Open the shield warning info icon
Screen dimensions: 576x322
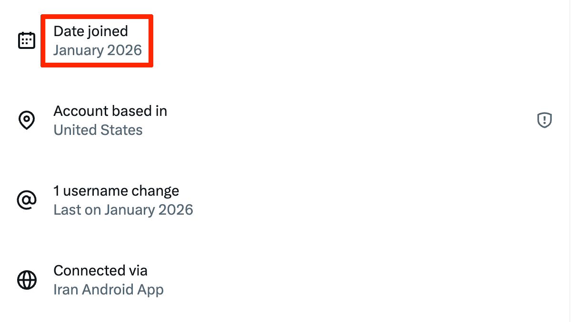point(544,120)
